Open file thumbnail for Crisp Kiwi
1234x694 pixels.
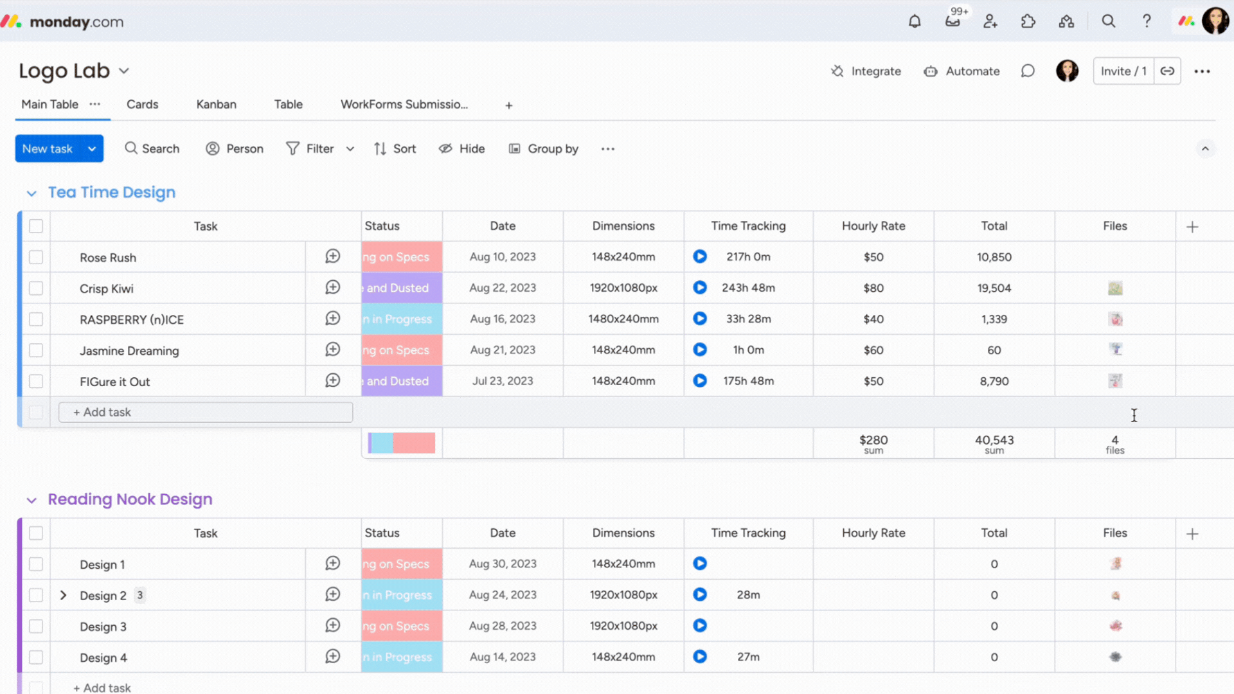point(1115,288)
